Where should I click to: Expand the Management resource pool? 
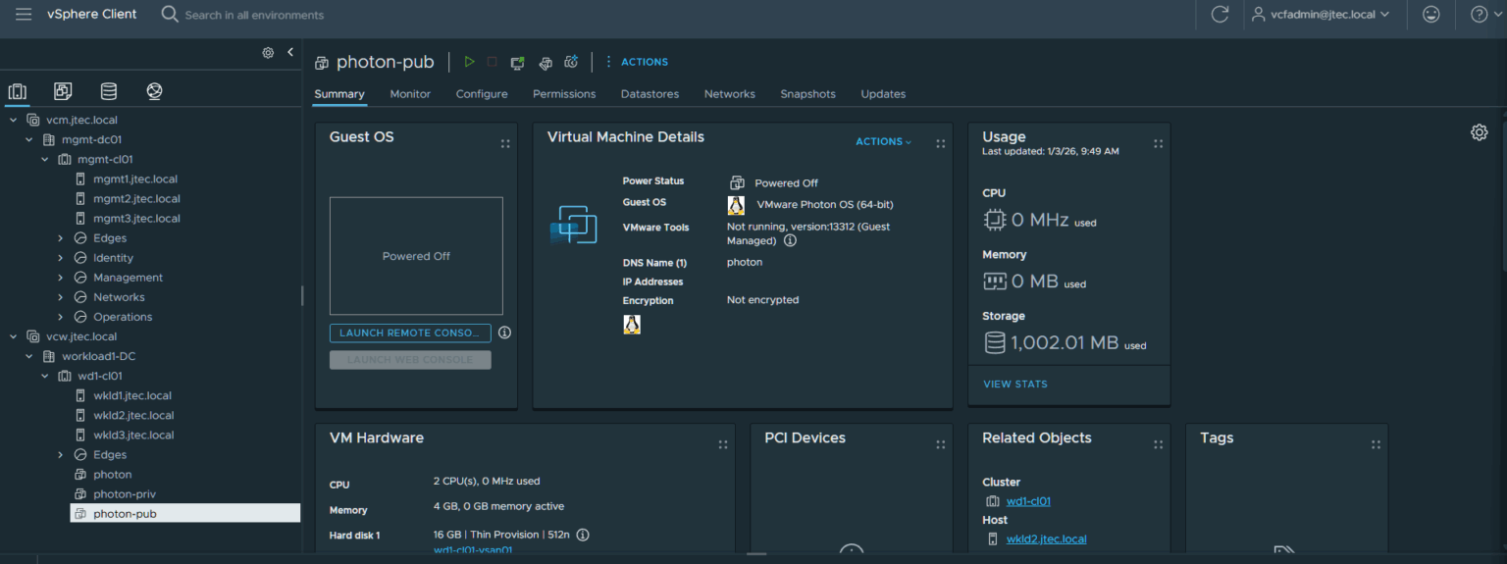[x=61, y=278]
